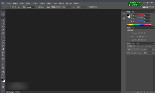Select the Clone Stamp tool
The height and width of the screenshot is (93, 155).
pos(3,40)
